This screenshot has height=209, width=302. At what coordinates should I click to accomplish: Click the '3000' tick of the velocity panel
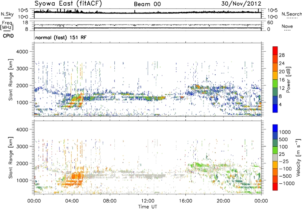22,146
